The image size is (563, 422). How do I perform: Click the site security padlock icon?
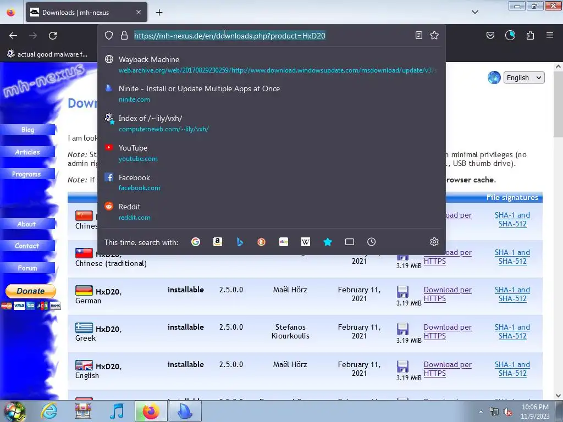click(x=124, y=35)
